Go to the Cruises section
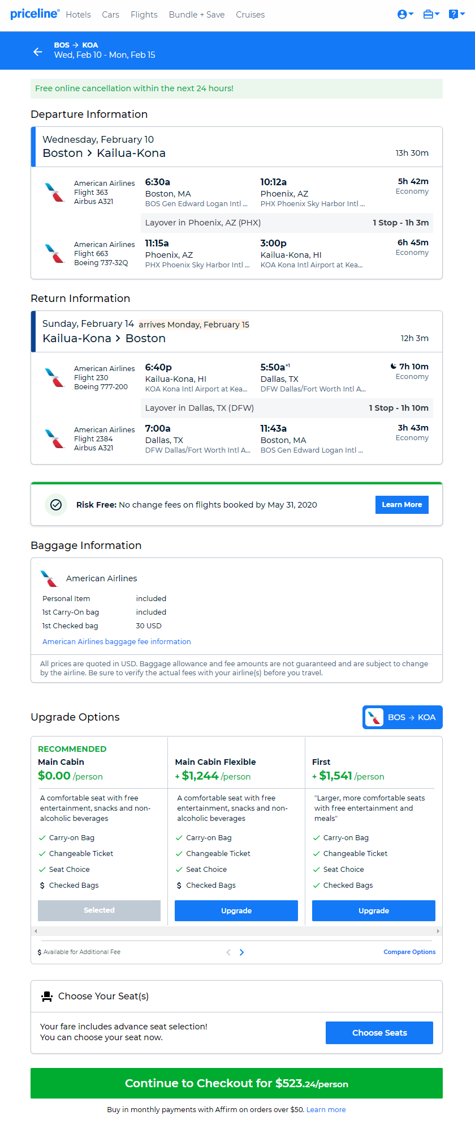This screenshot has width=475, height=1128. click(251, 15)
